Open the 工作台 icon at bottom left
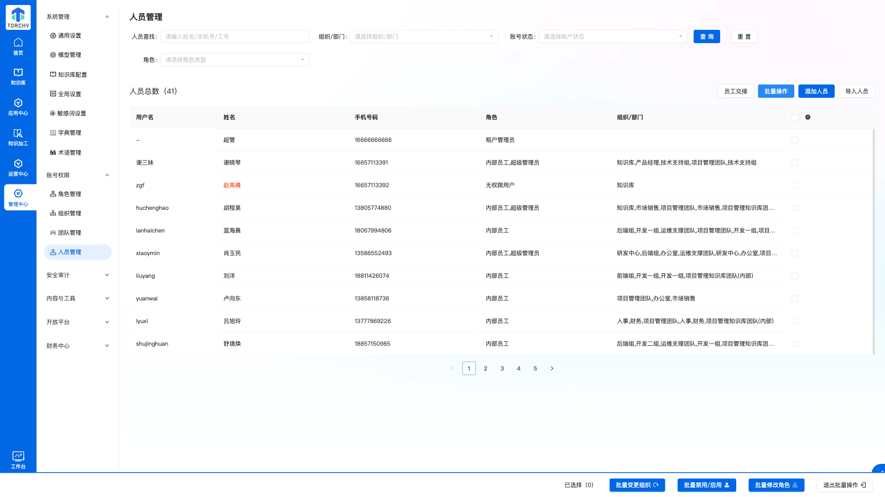This screenshot has height=497, width=885. (18, 459)
